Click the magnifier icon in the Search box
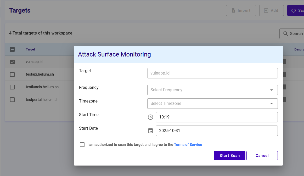Screen dimensions: 304x176 [x=285, y=33]
